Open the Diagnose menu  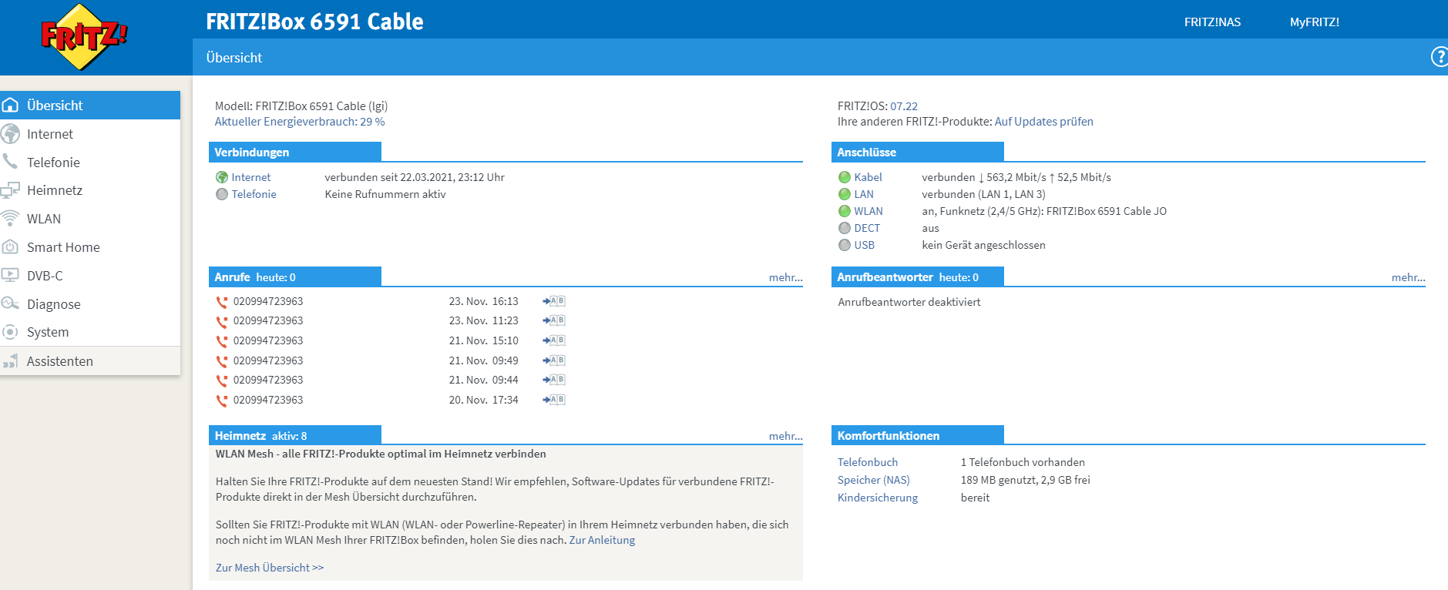(90, 304)
